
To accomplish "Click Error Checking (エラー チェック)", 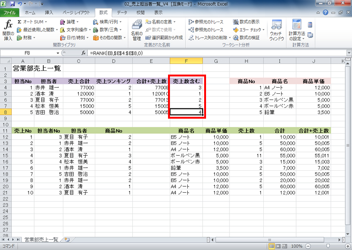I will tap(247, 30).
